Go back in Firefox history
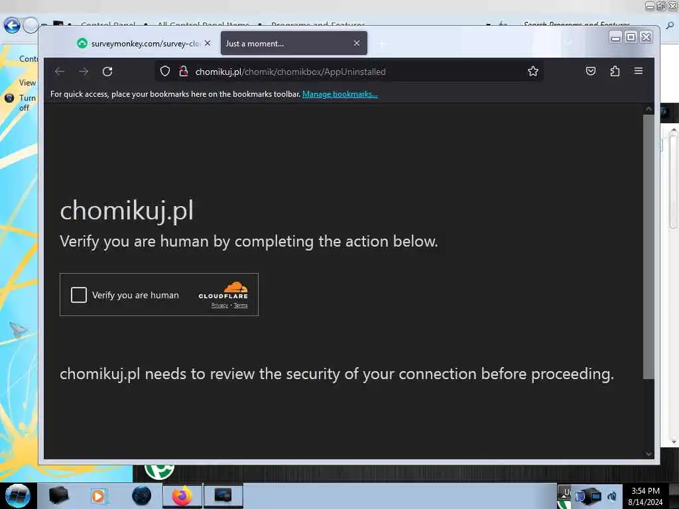 (60, 72)
